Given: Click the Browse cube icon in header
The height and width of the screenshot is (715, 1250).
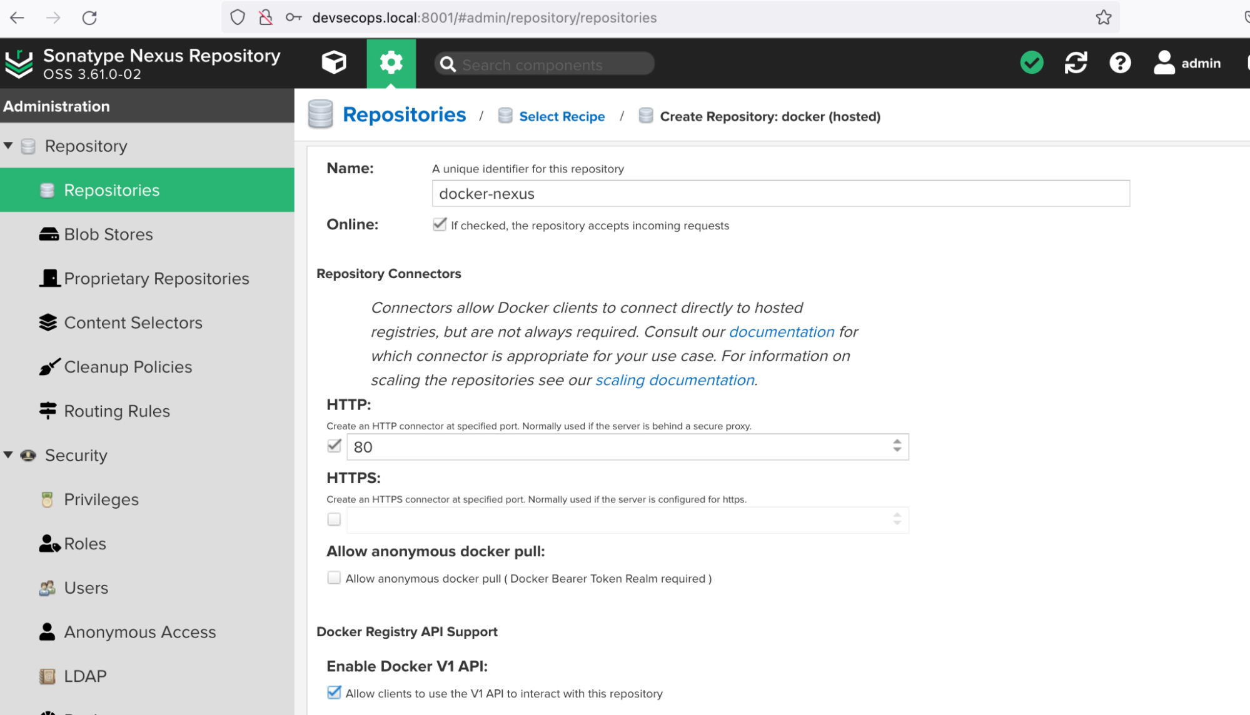Looking at the screenshot, I should click(x=334, y=62).
